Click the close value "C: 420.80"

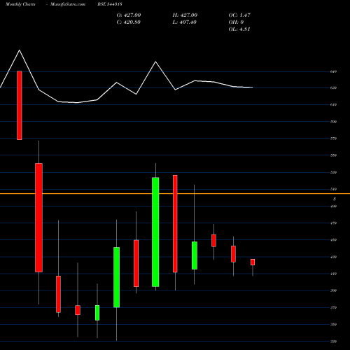point(128,22)
